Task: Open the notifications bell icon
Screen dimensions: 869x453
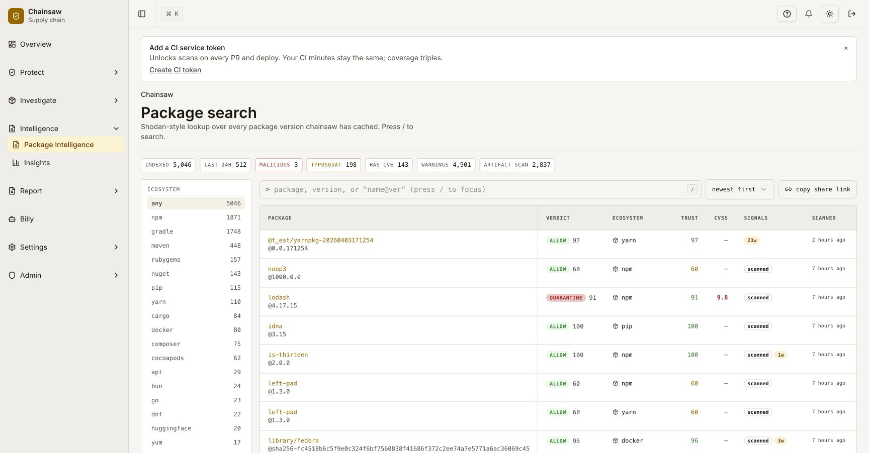Action: 809,14
